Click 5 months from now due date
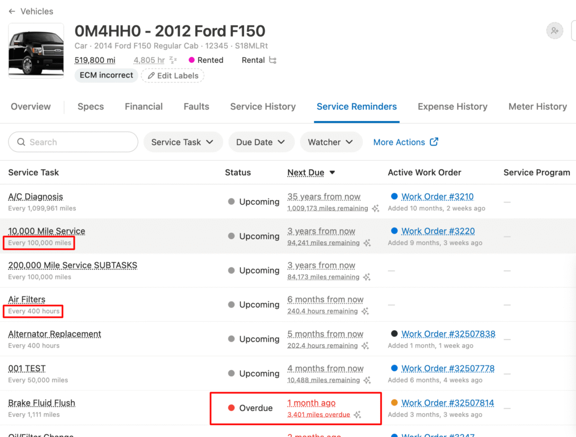 (325, 334)
